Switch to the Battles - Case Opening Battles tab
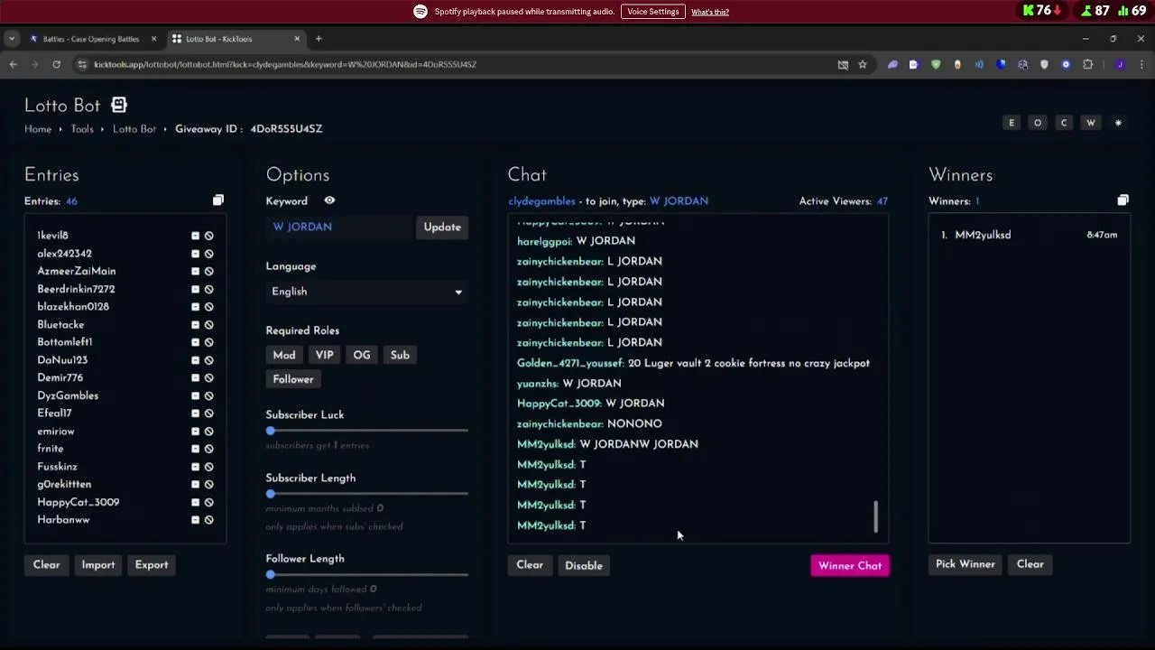Image resolution: width=1155 pixels, height=650 pixels. tap(90, 39)
